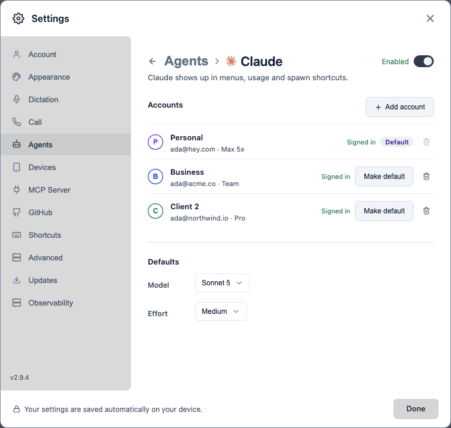Click the ada@hey.com · Max 5x text

click(207, 149)
